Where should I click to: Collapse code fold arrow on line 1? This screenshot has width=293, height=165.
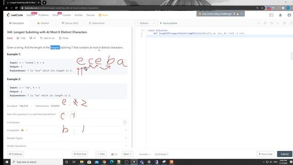click(x=144, y=30)
